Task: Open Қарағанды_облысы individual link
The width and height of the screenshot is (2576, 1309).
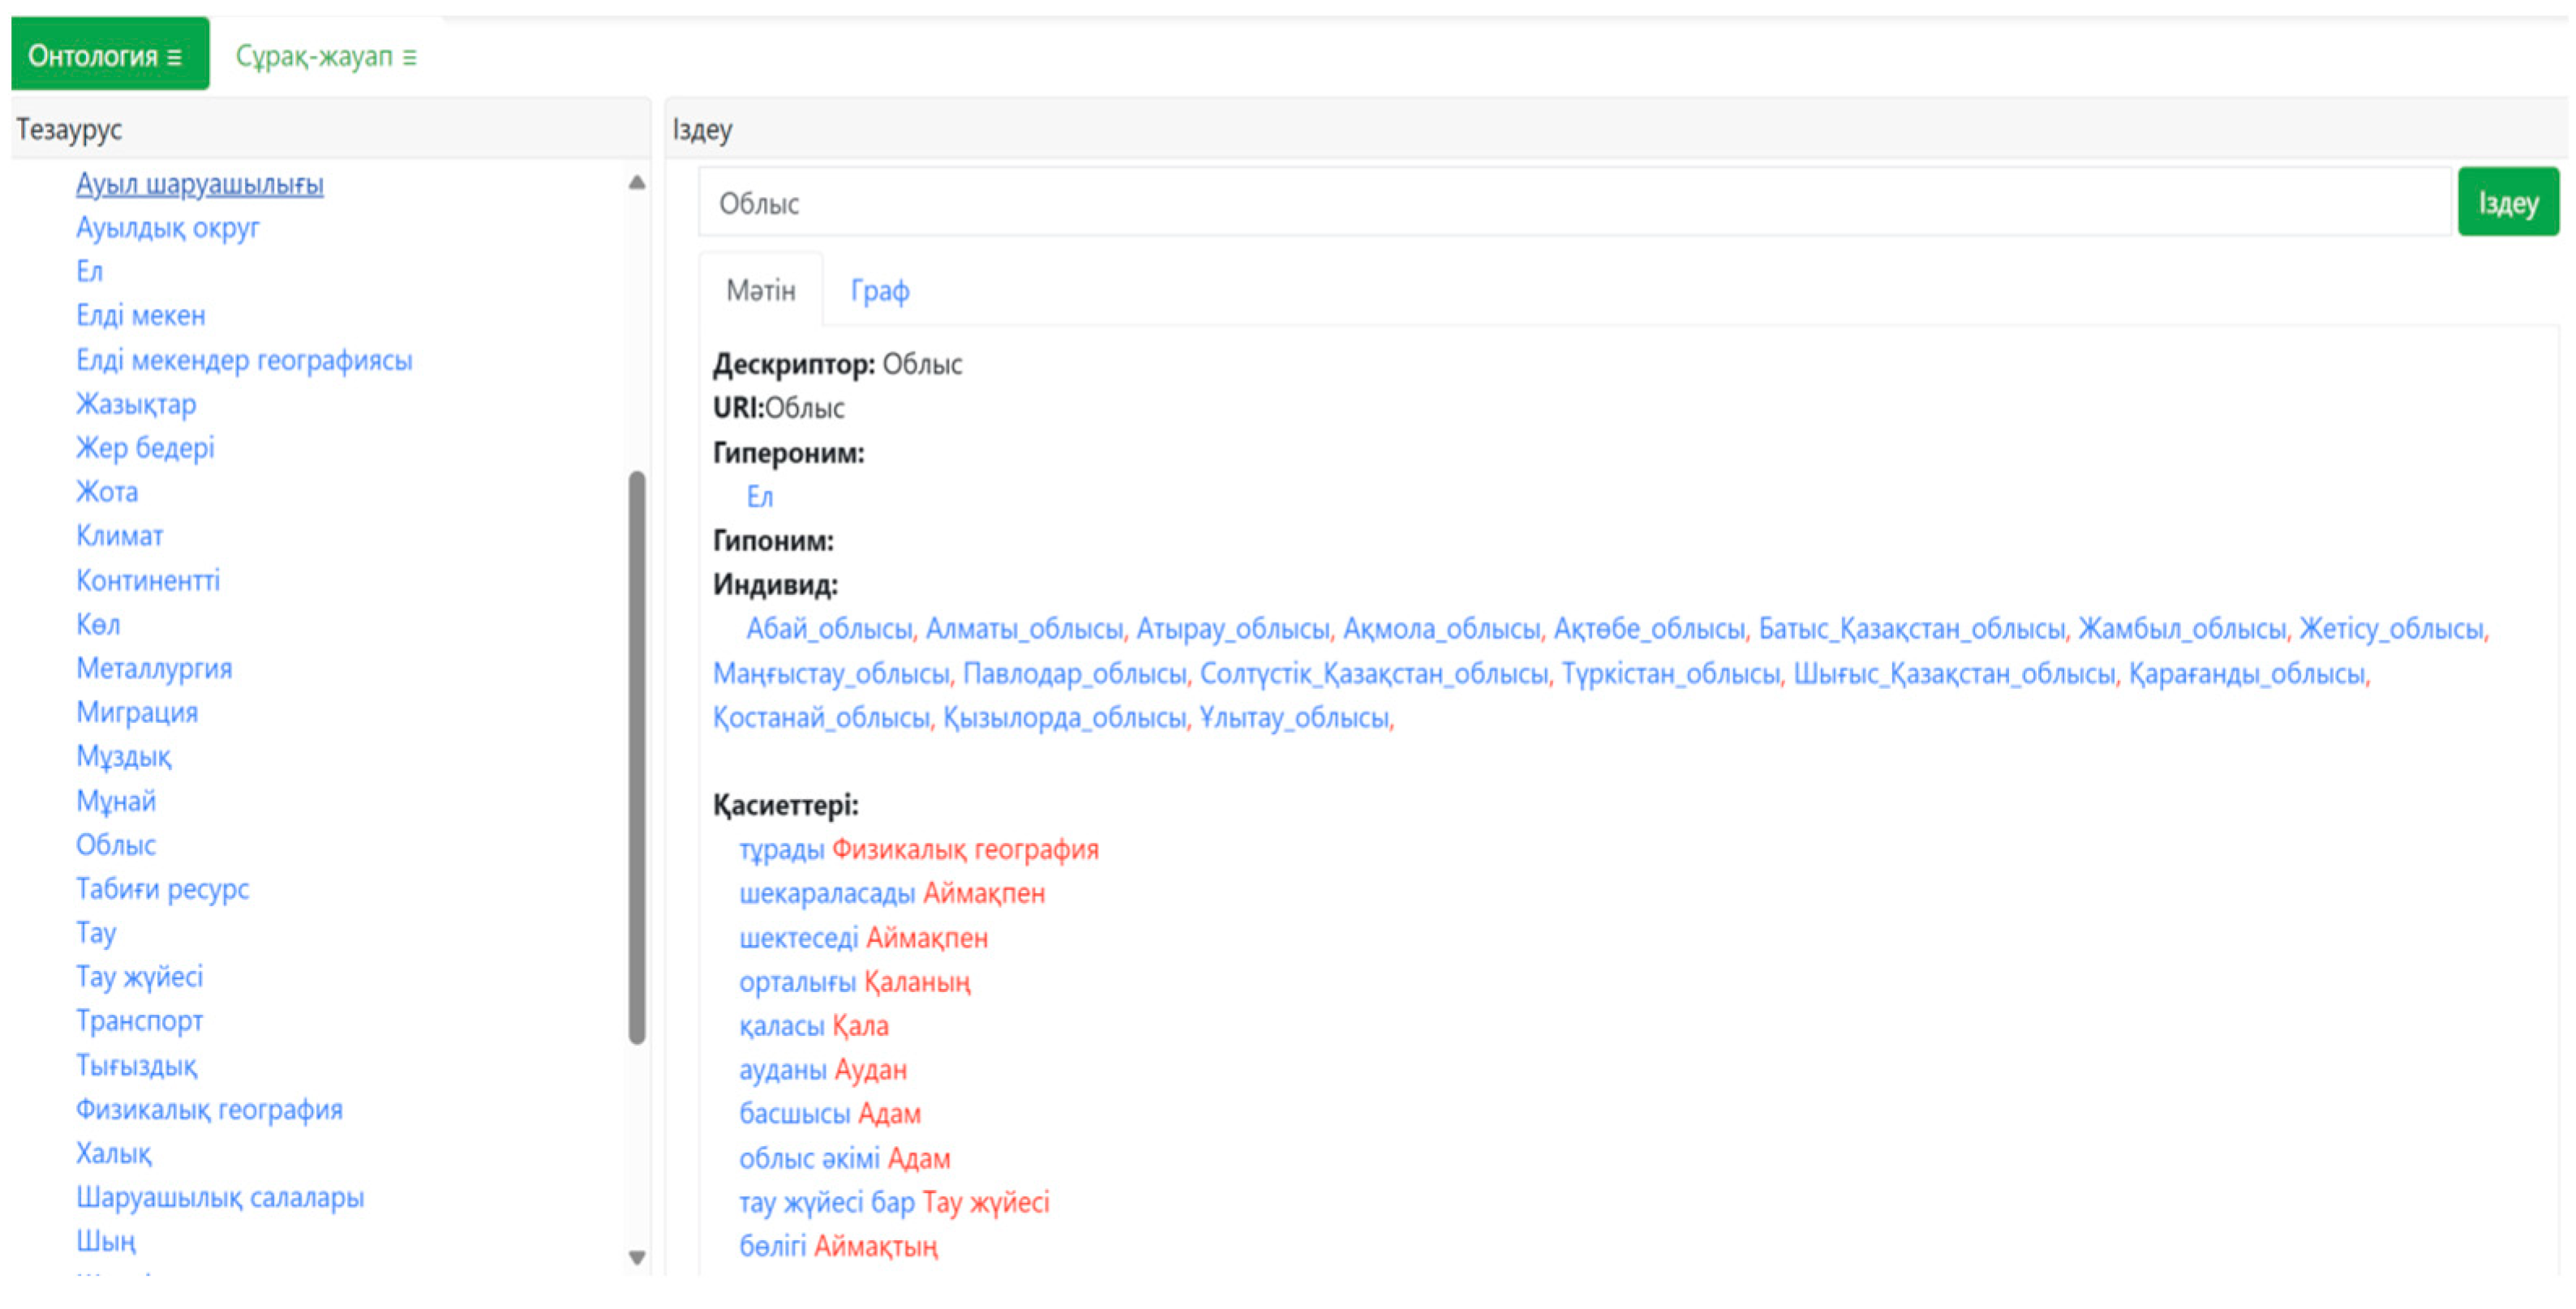Action: 2245,674
